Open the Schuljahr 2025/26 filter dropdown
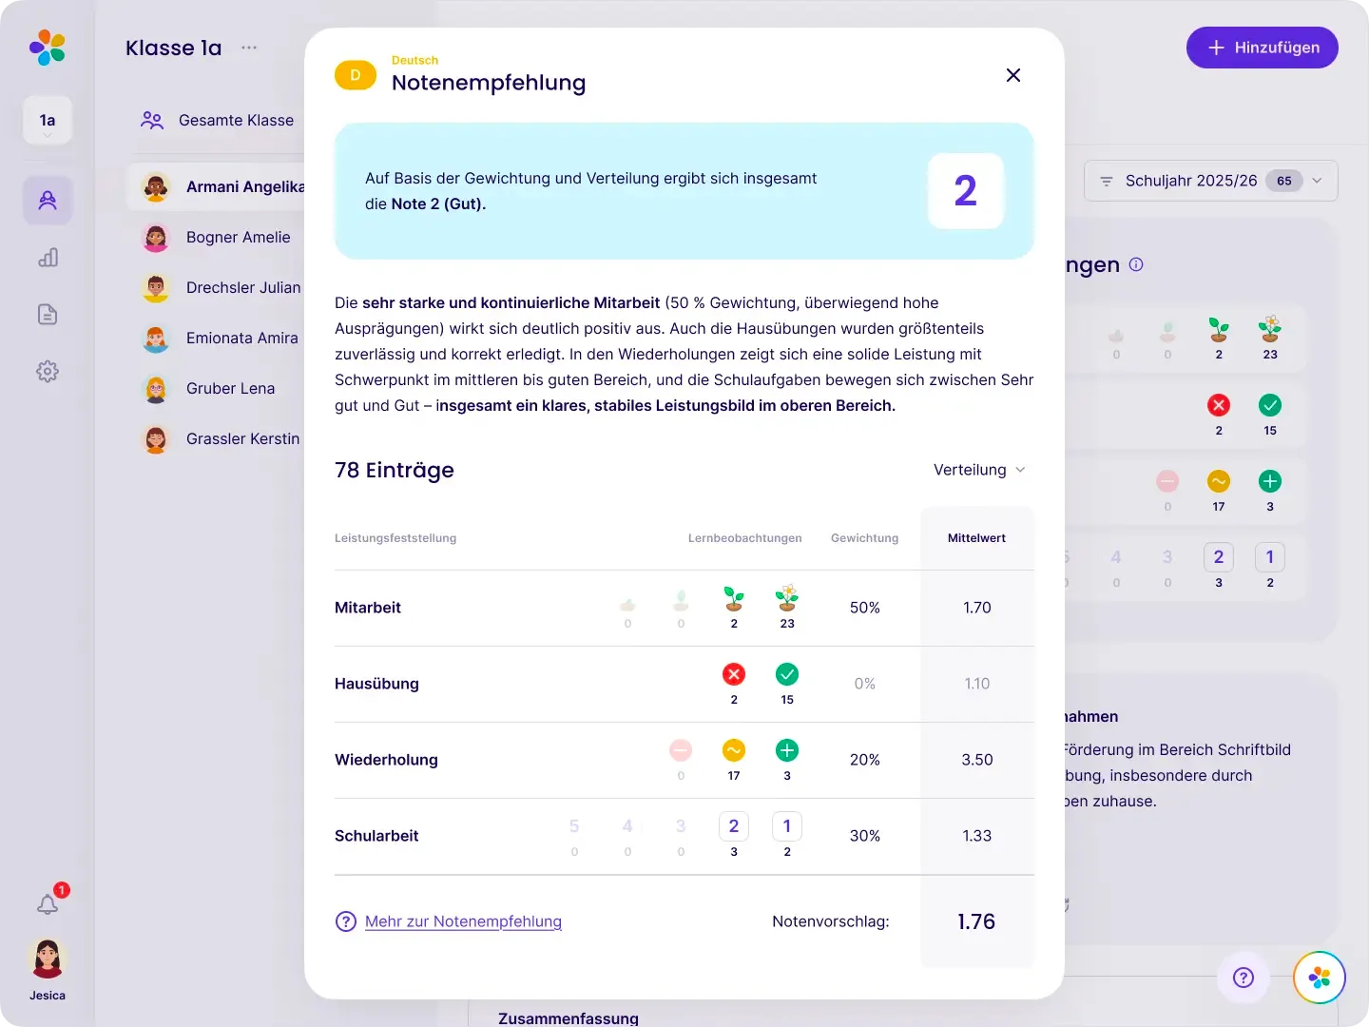 pos(1210,181)
